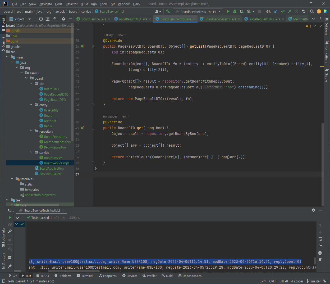Viewport: 330px width, 284px height.
Task: Collapse the main folder in tree
Action: (x=7, y=57)
